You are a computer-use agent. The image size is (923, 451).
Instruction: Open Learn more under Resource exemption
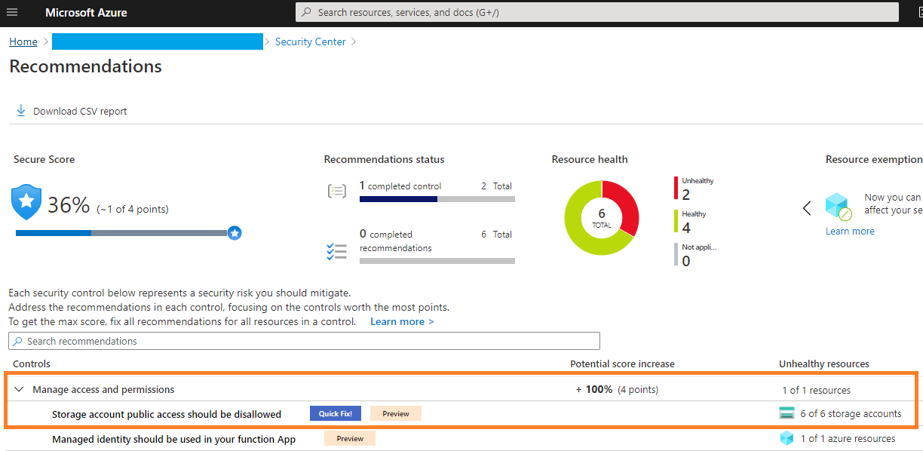850,231
